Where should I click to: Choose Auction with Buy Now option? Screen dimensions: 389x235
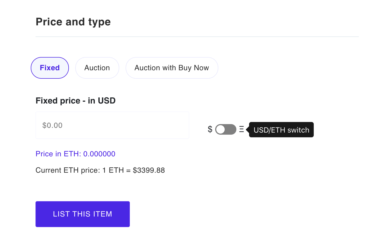[172, 68]
